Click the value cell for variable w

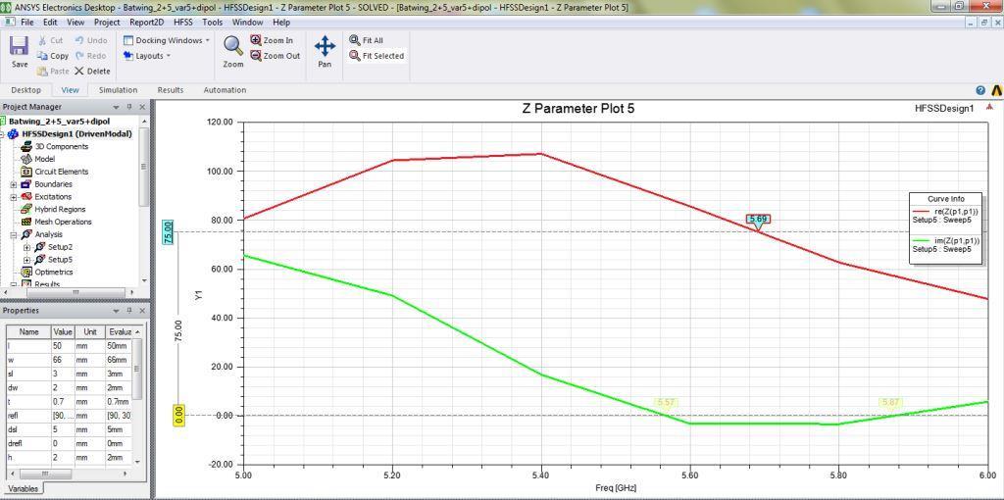click(x=63, y=361)
